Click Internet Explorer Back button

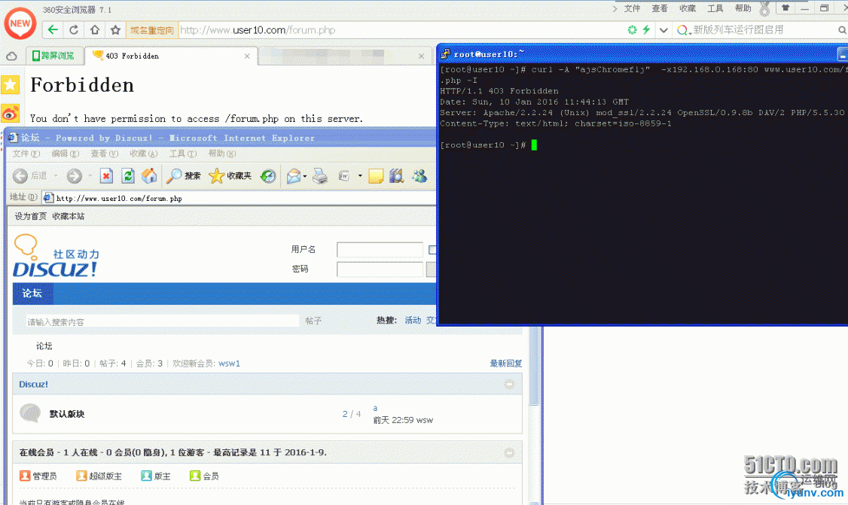click(29, 175)
